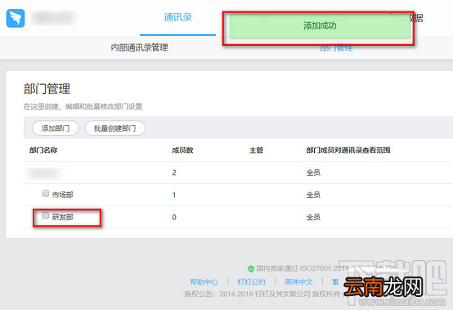Screen dimensions: 453x310
Task: Click member count 2 in top row
Action: point(174,173)
